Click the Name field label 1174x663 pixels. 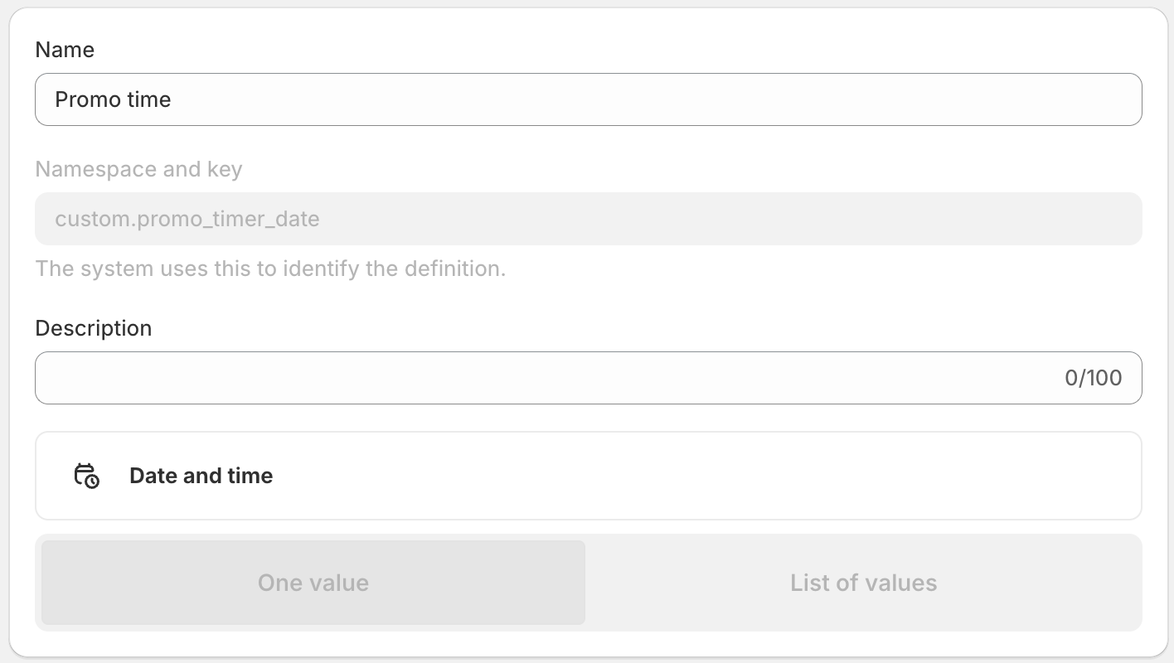pos(65,50)
